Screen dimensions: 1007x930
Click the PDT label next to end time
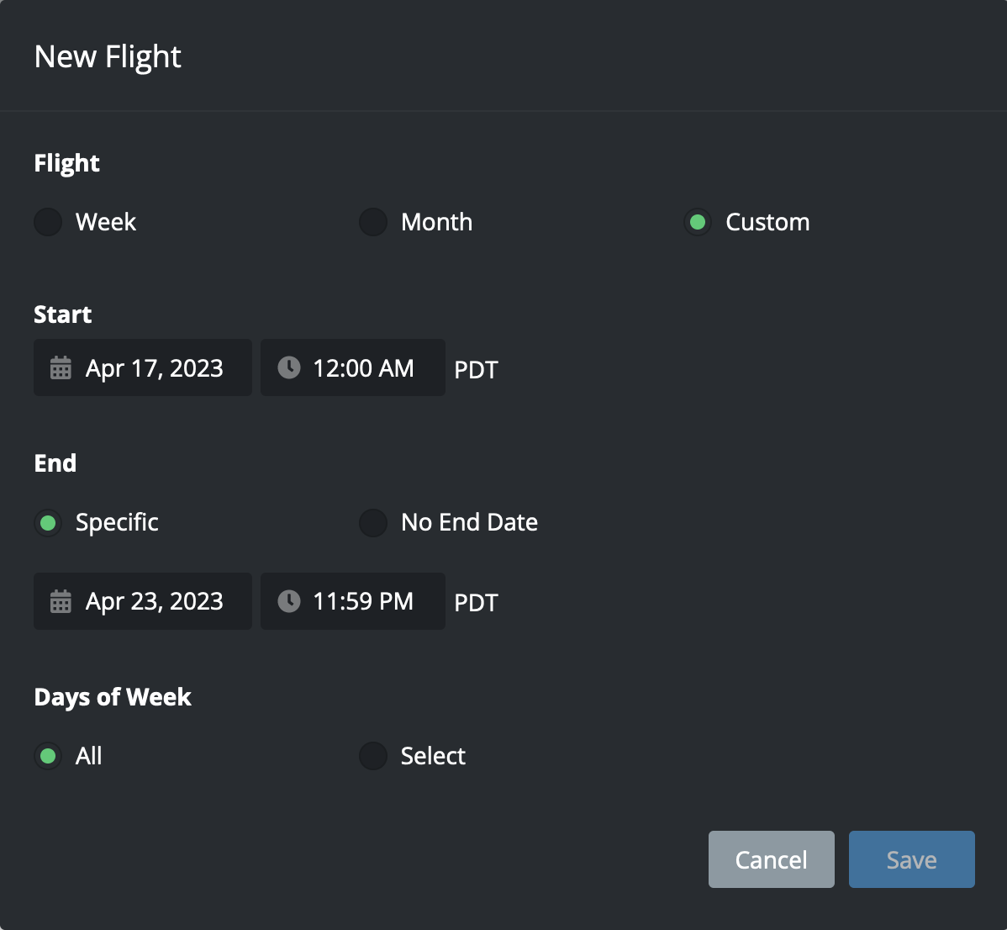pos(476,603)
